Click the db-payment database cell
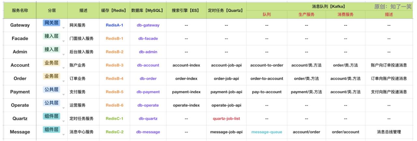Image resolution: width=417 pixels, height=141 pixels. (x=148, y=92)
